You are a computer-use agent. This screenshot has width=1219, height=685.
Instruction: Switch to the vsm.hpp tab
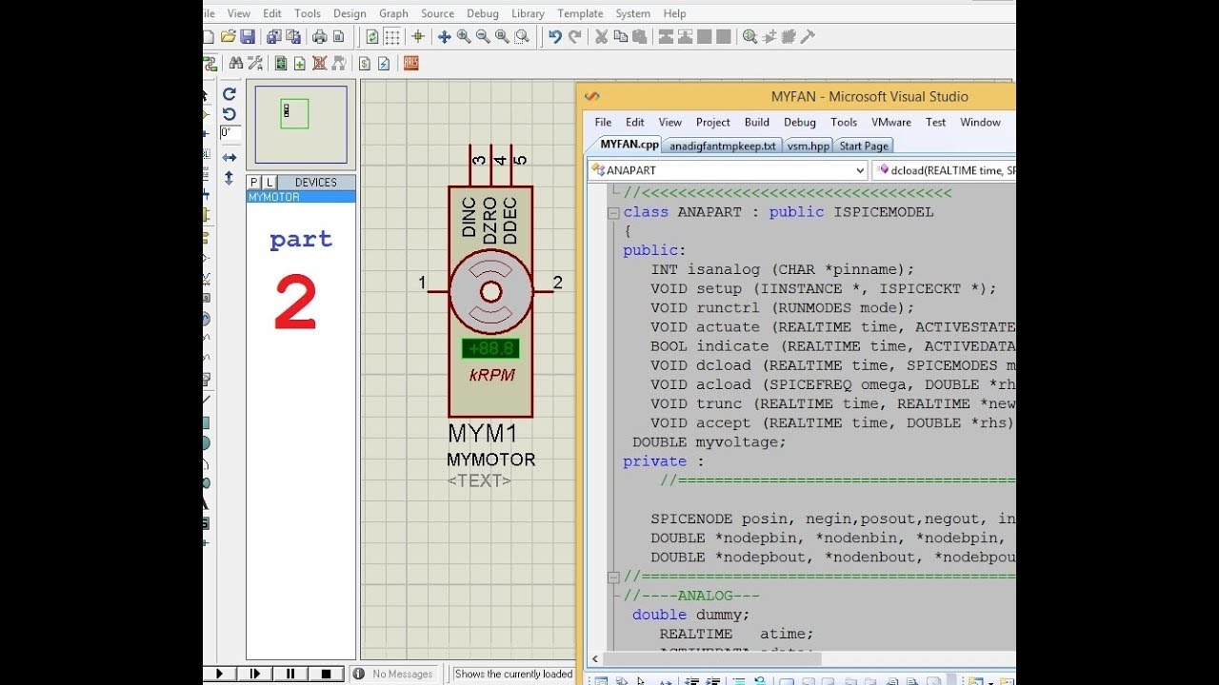coord(809,146)
